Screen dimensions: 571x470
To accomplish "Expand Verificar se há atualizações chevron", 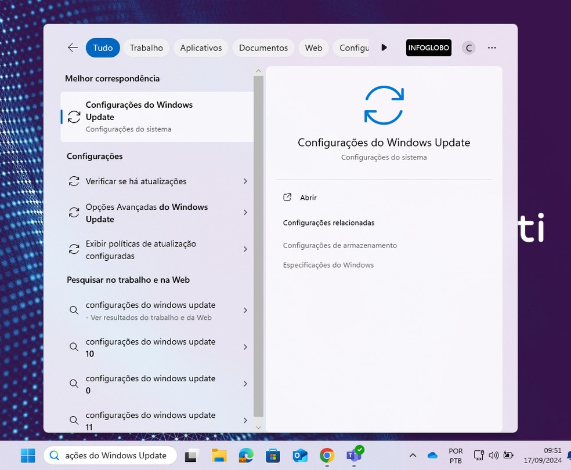I will click(x=245, y=181).
